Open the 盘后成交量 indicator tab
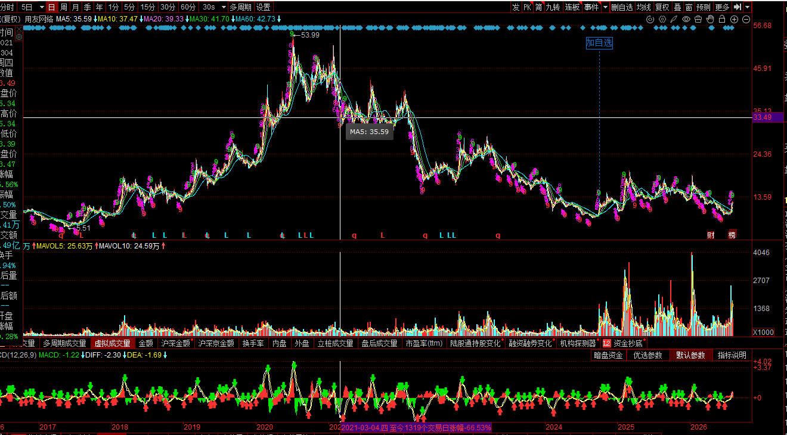The width and height of the screenshot is (787, 435). coord(380,343)
